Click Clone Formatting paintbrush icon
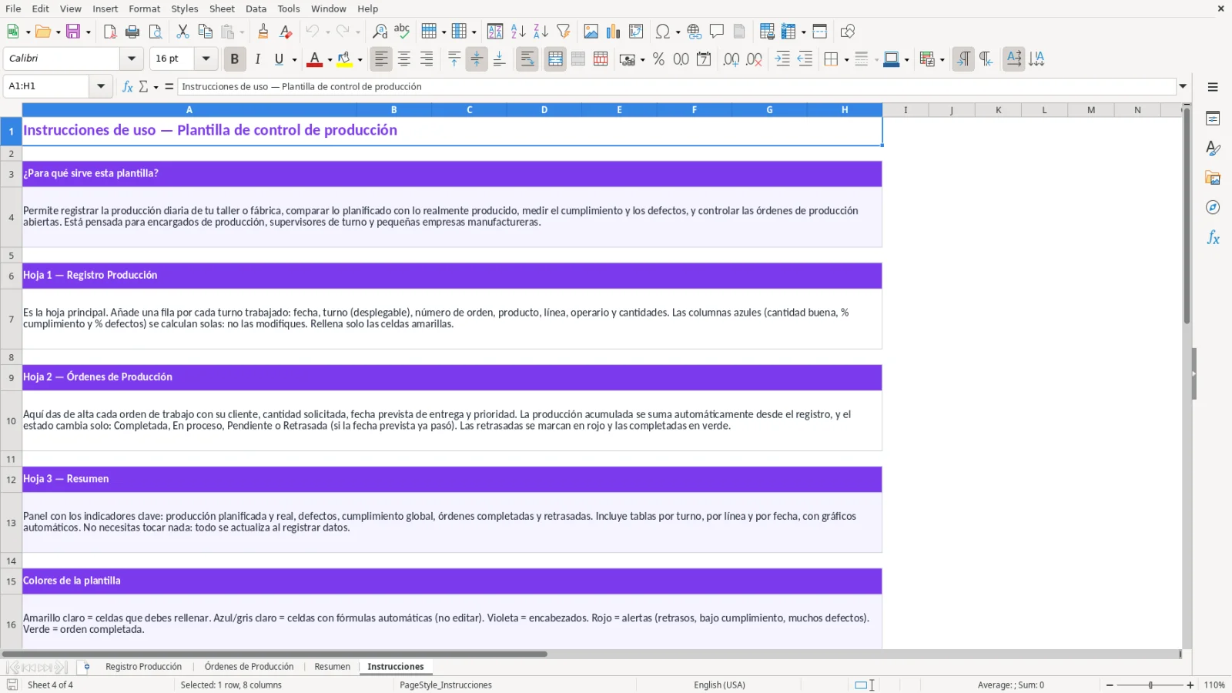Viewport: 1232px width, 693px height. tap(263, 32)
